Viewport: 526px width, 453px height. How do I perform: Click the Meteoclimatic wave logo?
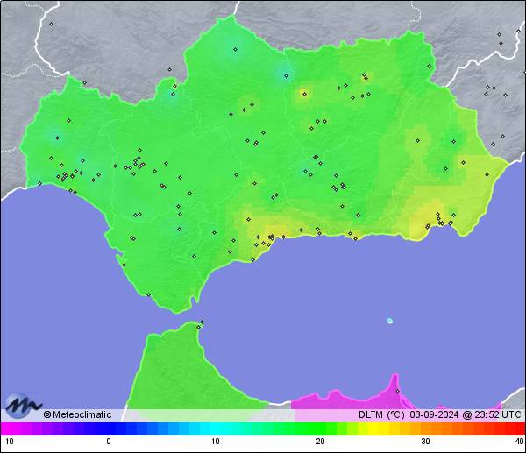pos(24,406)
